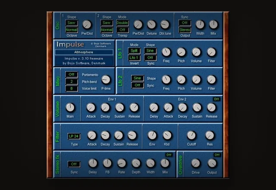Screen dimensions: 276x190
Task: Open the Filter Type LP 24 selector
Action: [74, 136]
